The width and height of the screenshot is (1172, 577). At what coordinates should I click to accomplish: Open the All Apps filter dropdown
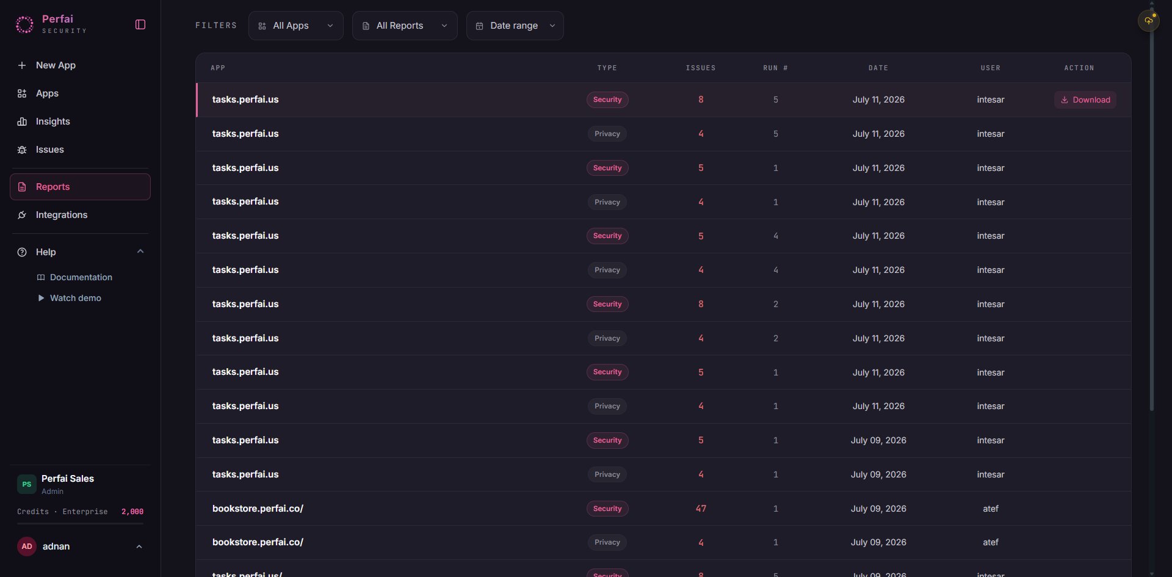tap(296, 26)
